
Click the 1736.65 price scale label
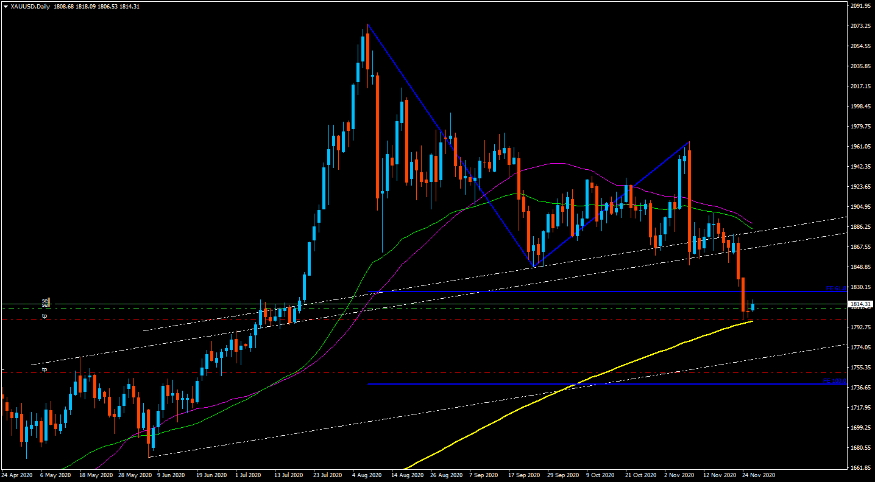pos(859,388)
